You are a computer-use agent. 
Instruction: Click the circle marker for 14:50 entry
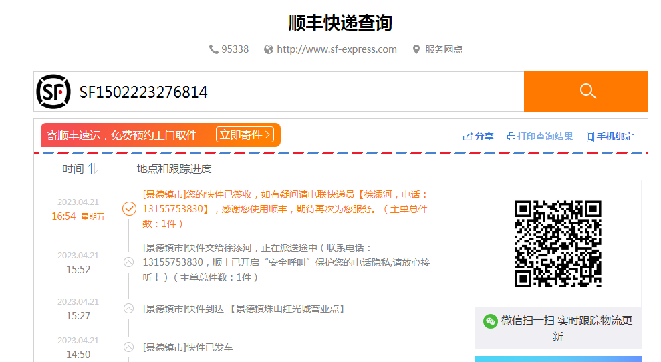(128, 347)
